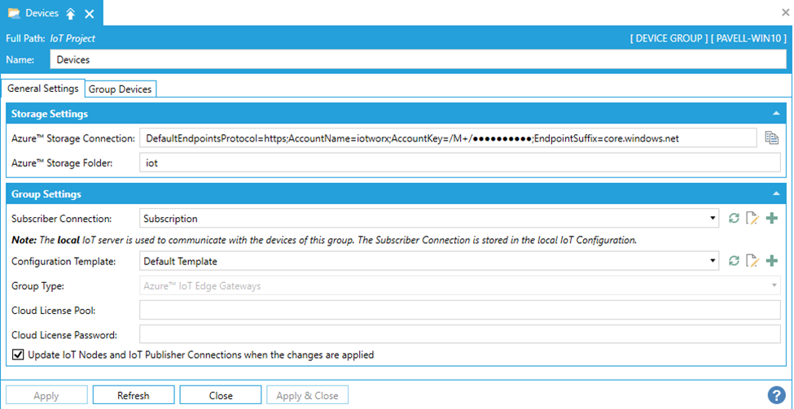Open help with the question mark icon
The height and width of the screenshot is (409, 794).
coord(776,395)
